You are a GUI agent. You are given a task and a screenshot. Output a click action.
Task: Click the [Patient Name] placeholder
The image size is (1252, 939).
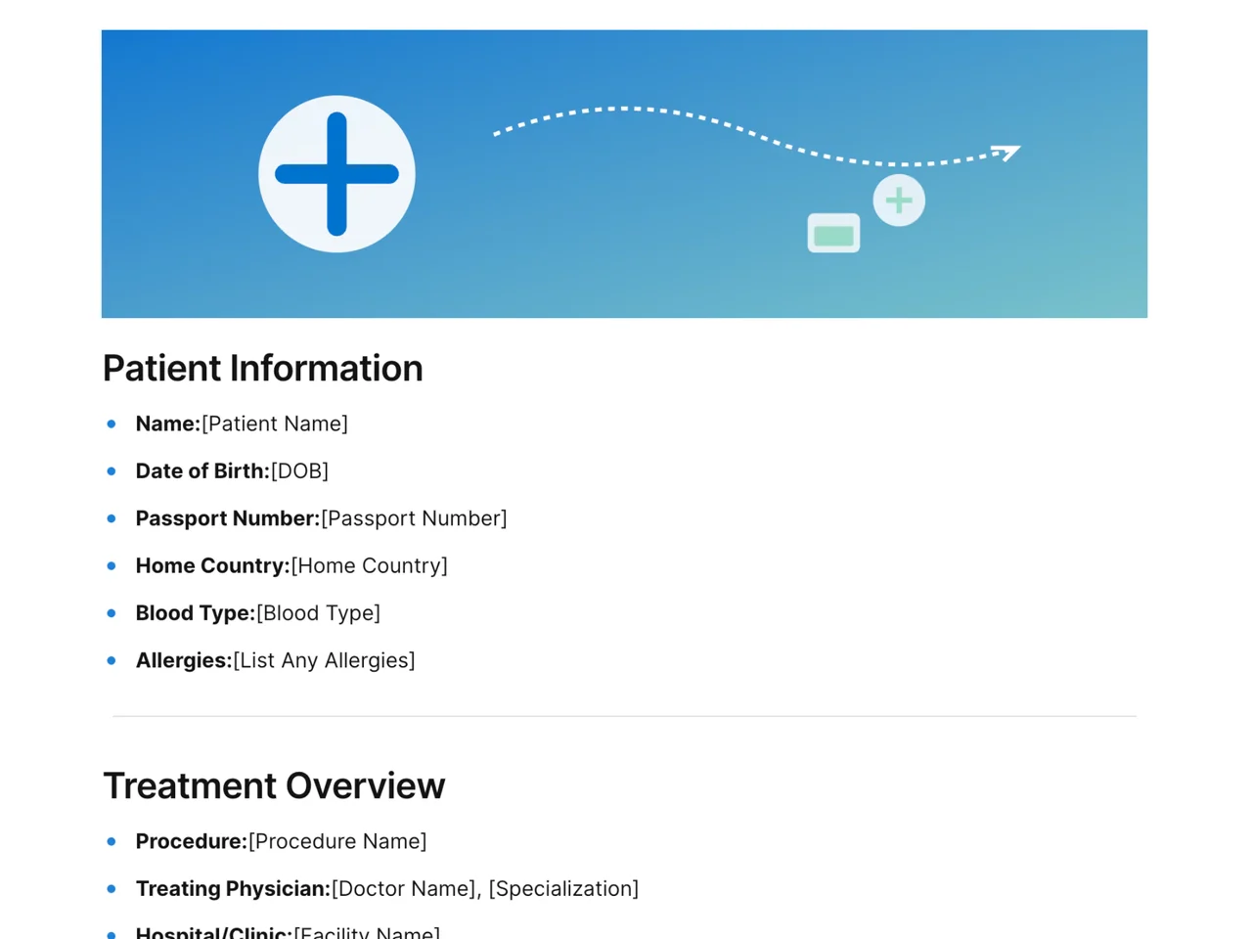click(x=275, y=424)
